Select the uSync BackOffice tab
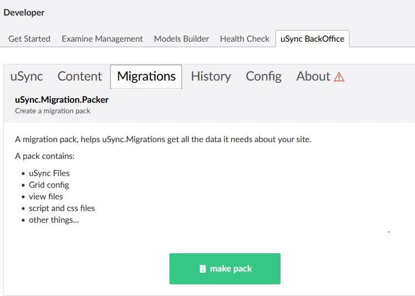Image resolution: width=415 pixels, height=296 pixels. pyautogui.click(x=312, y=39)
